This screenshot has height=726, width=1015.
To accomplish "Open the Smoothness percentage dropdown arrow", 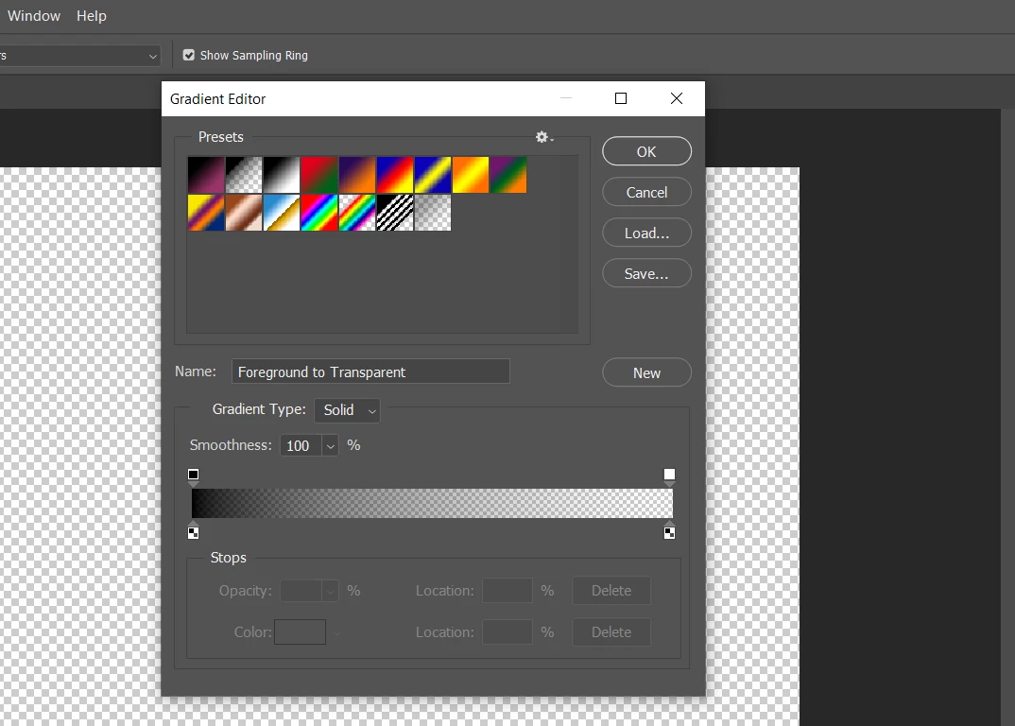I will (x=330, y=445).
